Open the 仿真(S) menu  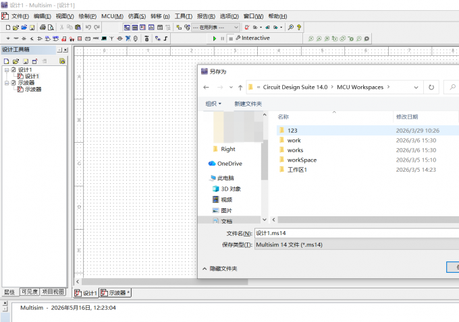[x=137, y=16]
